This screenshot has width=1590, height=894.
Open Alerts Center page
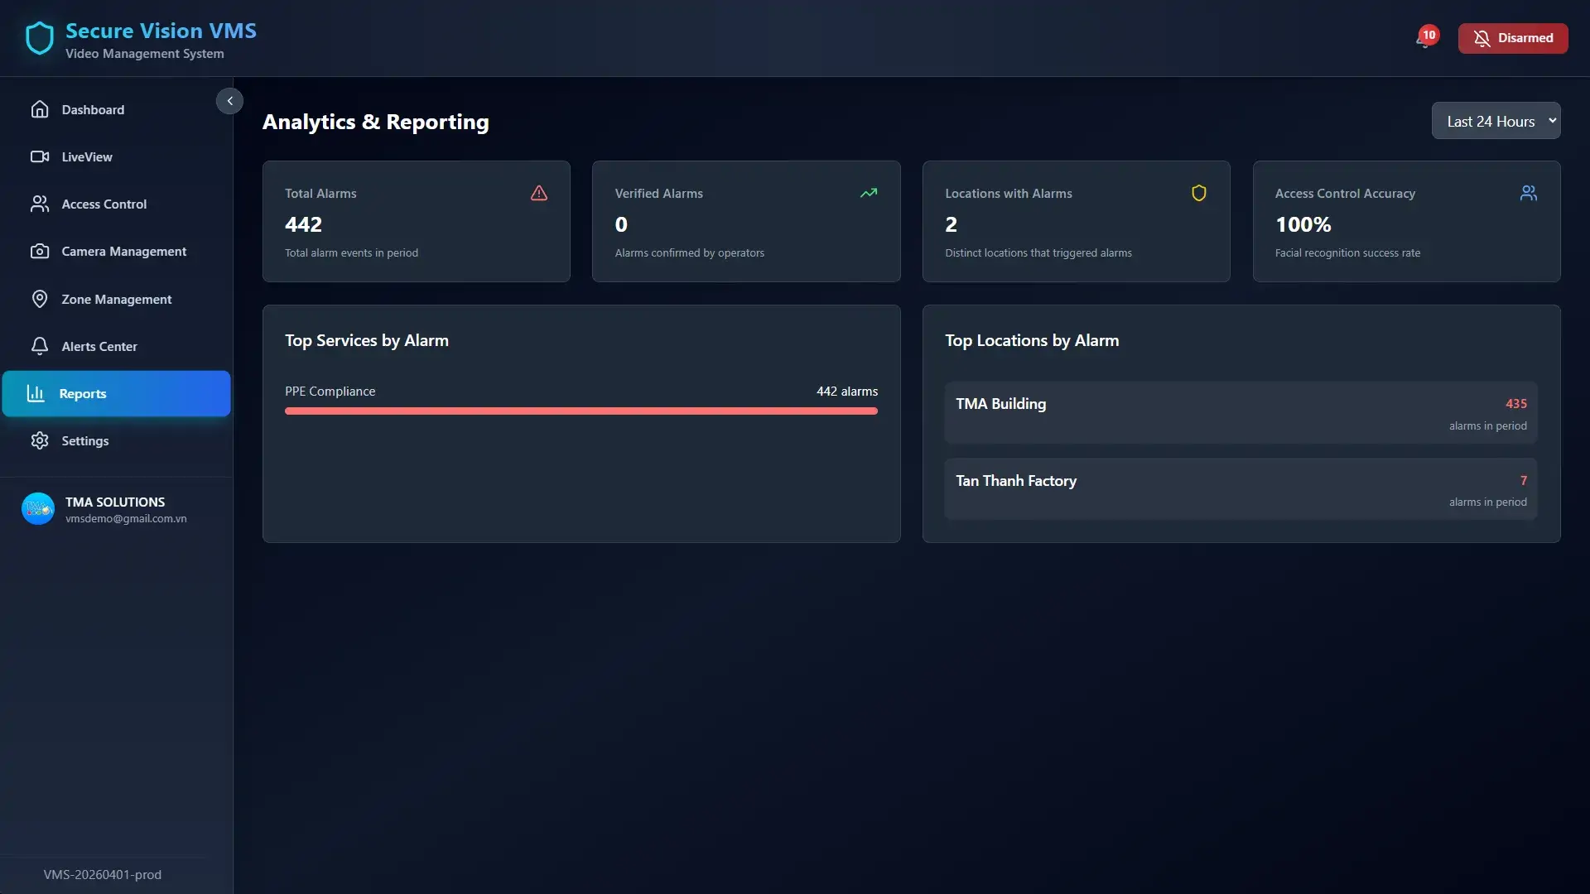116,346
